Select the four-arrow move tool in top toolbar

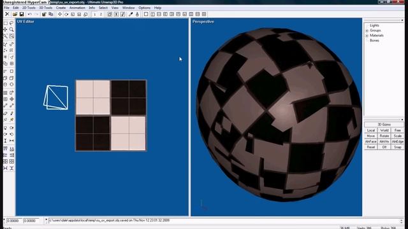click(60, 14)
